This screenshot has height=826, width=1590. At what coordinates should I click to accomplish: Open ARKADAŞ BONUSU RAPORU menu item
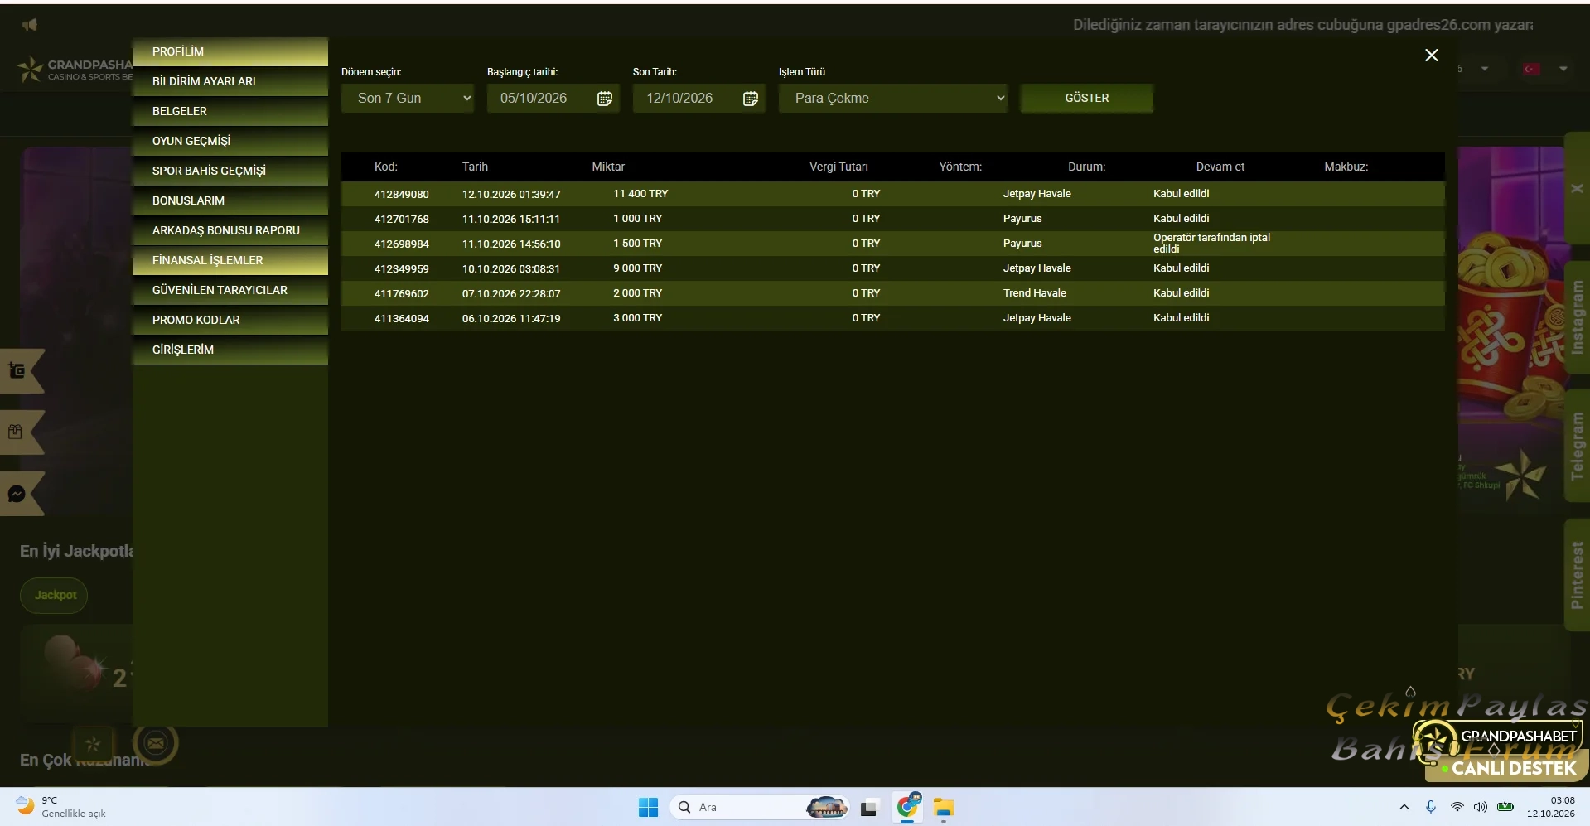[x=230, y=230]
